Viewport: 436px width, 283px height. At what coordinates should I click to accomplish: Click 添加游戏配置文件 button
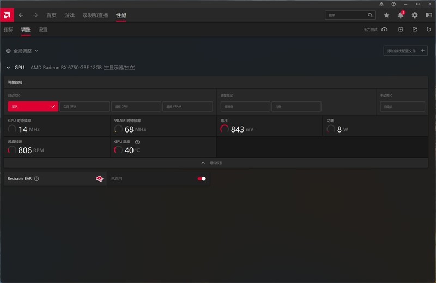405,51
